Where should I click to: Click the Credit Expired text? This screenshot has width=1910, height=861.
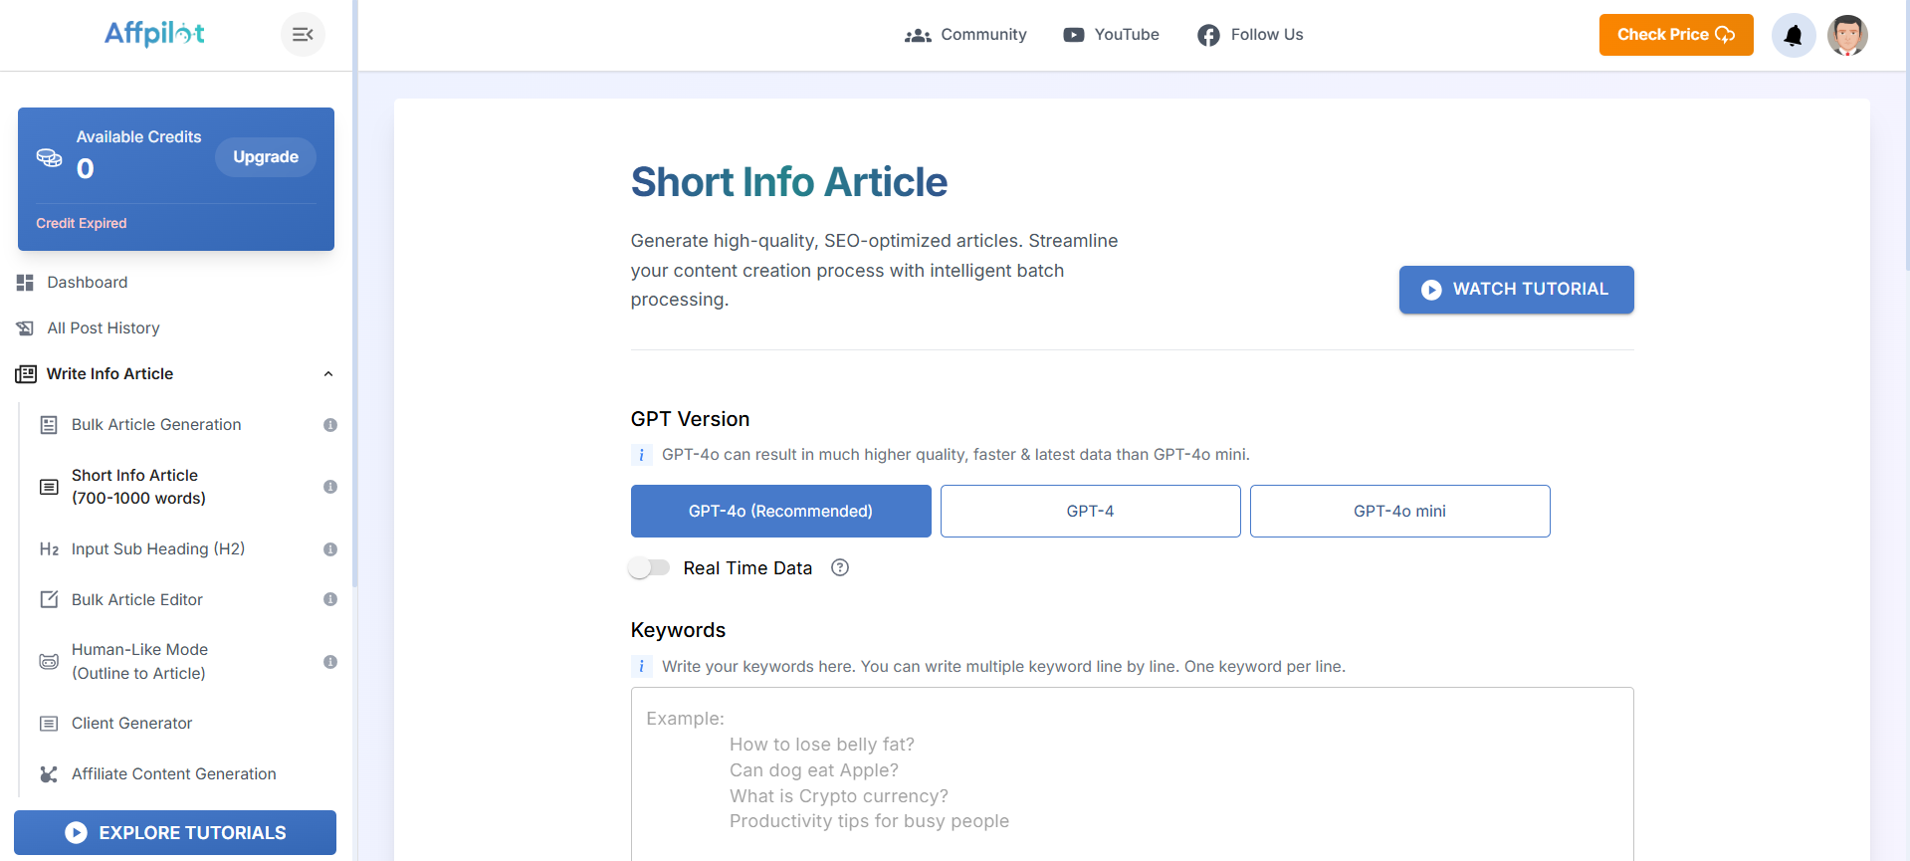click(82, 223)
